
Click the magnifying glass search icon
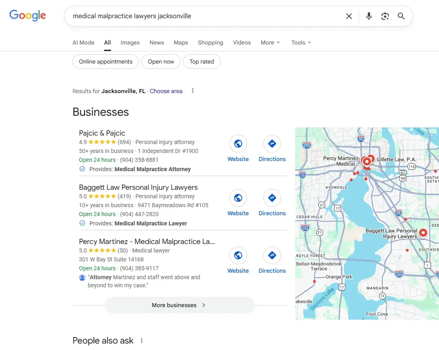[x=401, y=16]
